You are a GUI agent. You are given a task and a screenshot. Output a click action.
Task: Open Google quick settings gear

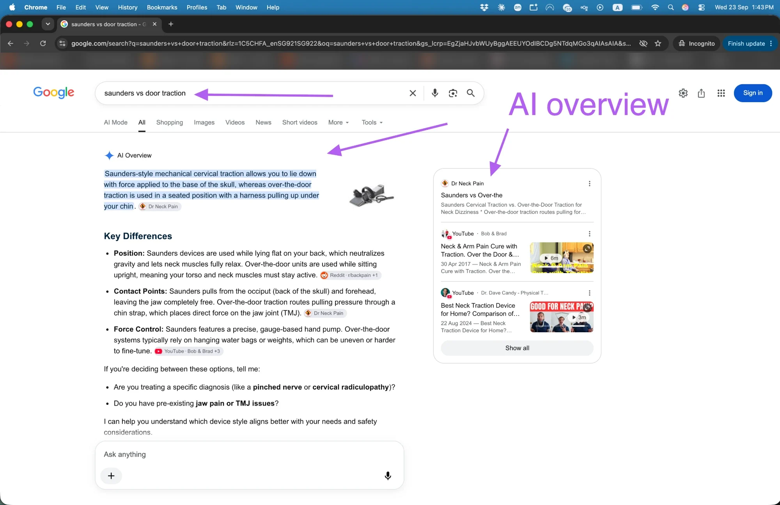(x=683, y=93)
